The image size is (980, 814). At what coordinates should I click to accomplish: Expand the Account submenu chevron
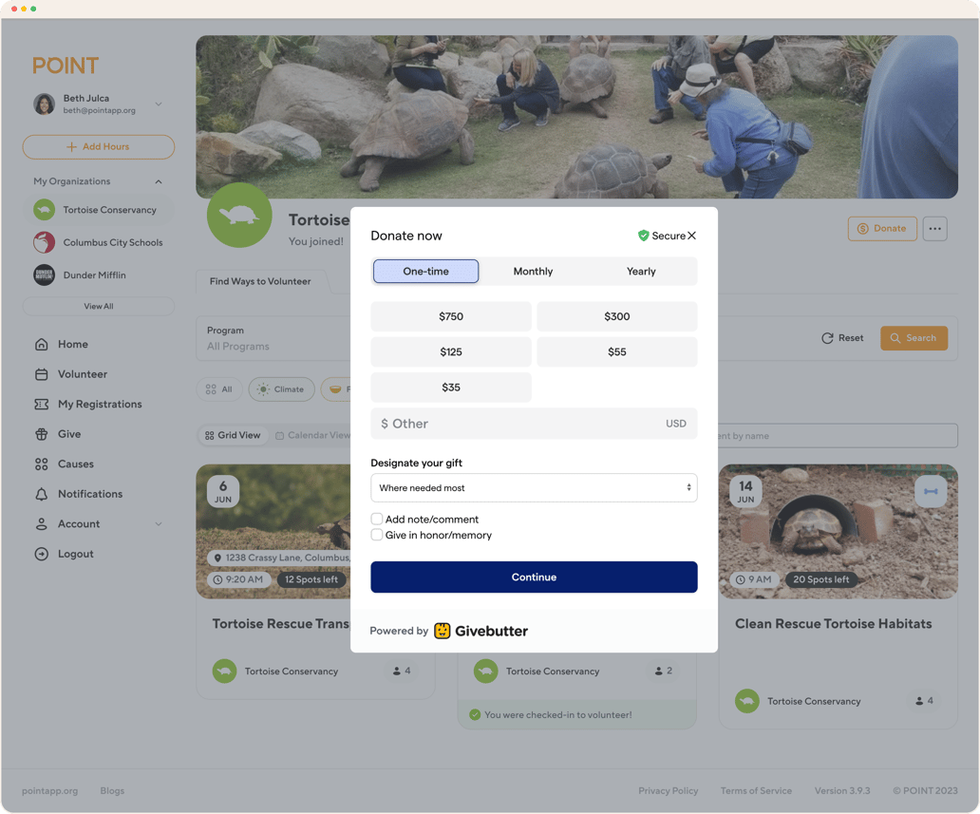click(159, 524)
